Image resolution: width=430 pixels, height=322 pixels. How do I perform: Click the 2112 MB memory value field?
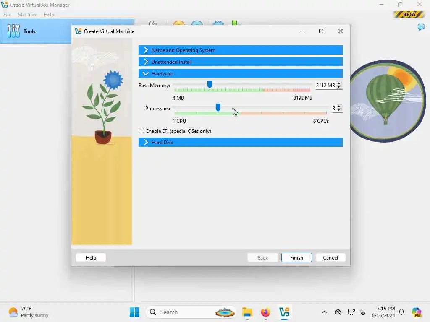coord(325,86)
